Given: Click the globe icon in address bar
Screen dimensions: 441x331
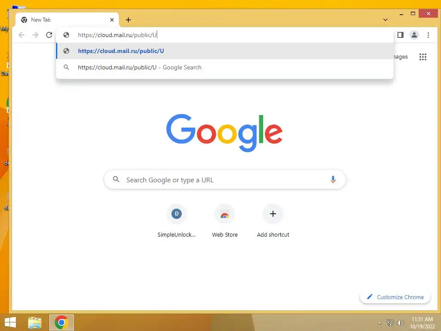Looking at the screenshot, I should pyautogui.click(x=66, y=35).
